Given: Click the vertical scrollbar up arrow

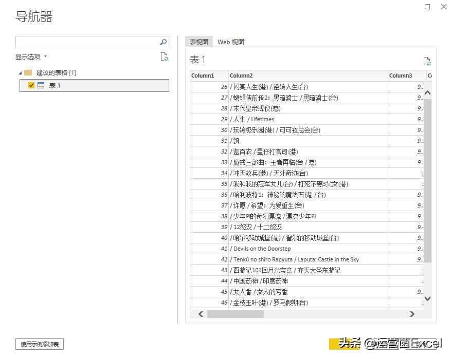Looking at the screenshot, I should [x=428, y=93].
